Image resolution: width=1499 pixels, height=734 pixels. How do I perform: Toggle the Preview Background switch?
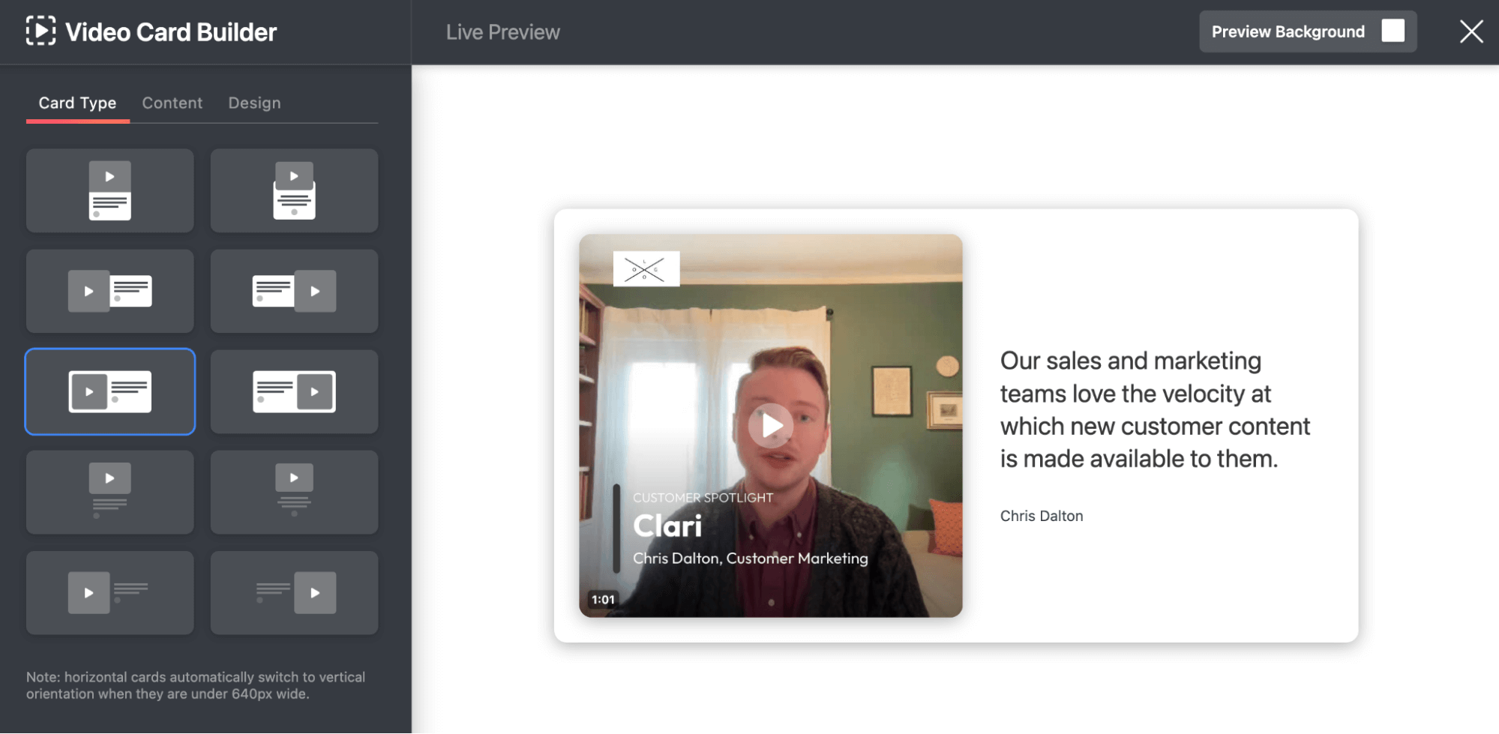(x=1393, y=31)
